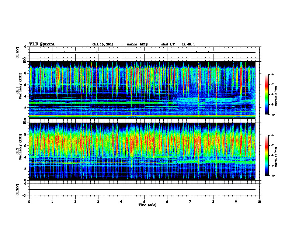Click the log(PSD) label beside ch.2 color bar

coord(276,157)
